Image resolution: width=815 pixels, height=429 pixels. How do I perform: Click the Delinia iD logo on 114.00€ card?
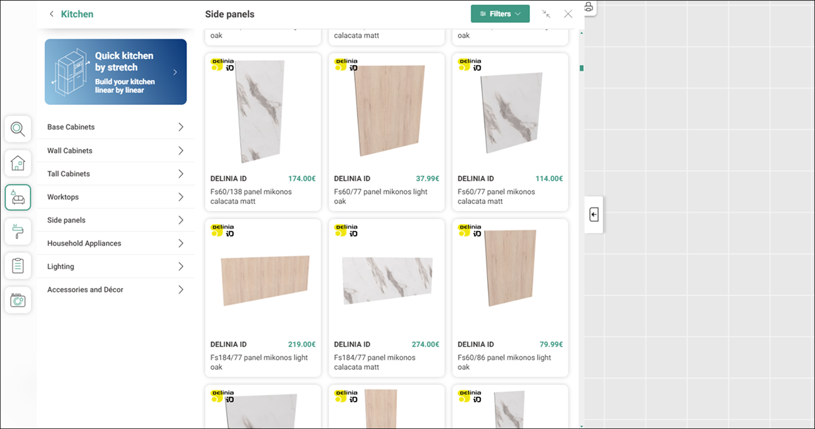pyautogui.click(x=469, y=65)
